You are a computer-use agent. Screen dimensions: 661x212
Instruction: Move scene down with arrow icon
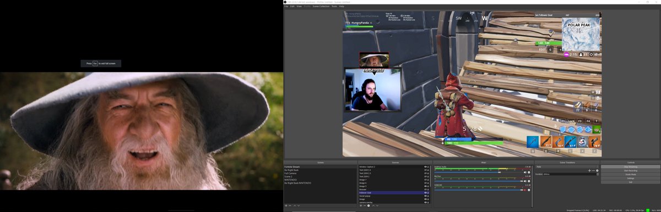tap(299, 206)
